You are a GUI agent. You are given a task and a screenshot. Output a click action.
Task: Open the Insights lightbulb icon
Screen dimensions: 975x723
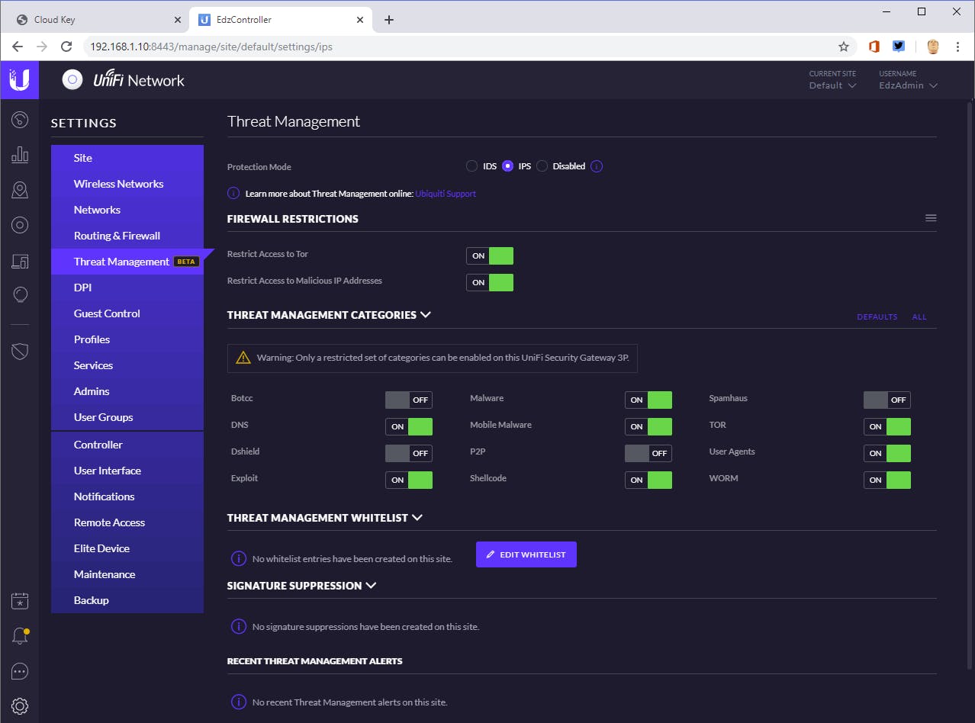coord(20,295)
